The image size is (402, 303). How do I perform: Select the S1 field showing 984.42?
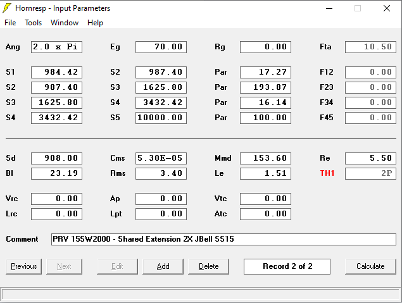(56, 72)
